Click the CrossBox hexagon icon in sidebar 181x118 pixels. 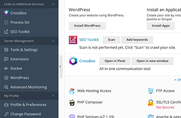pos(6,13)
